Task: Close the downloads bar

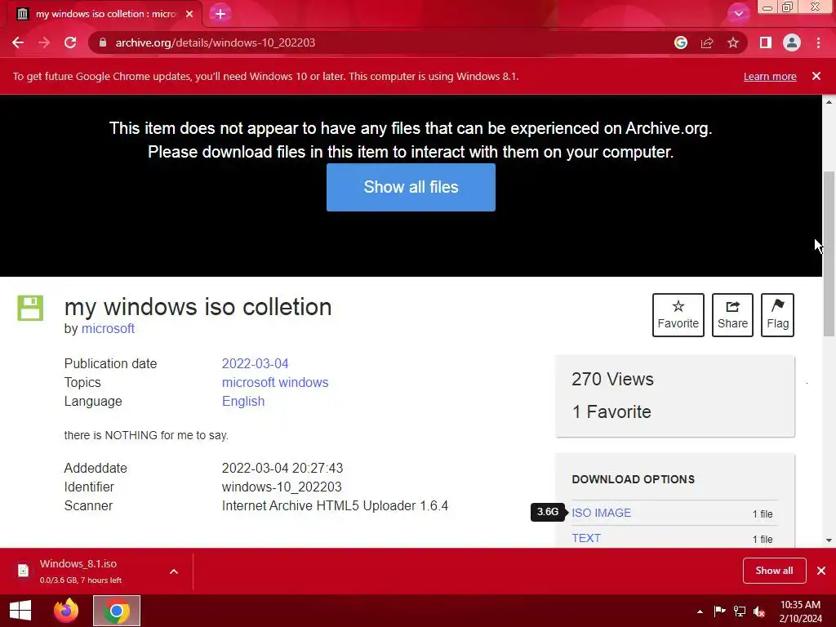Action: tap(821, 571)
